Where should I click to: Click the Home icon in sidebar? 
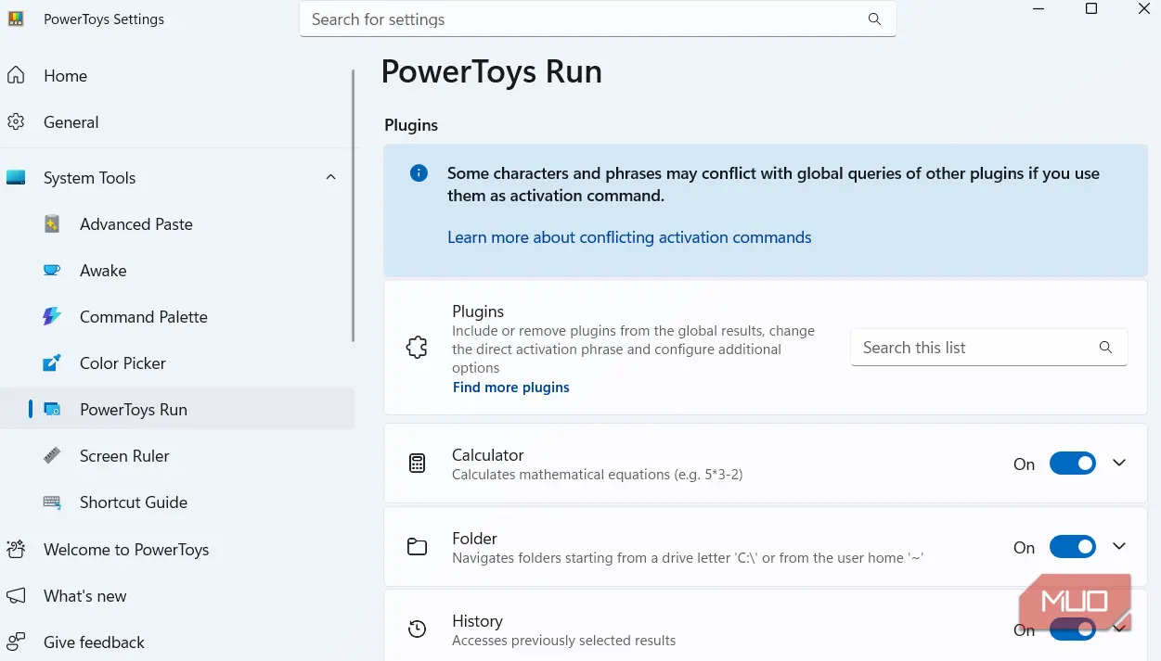click(16, 76)
